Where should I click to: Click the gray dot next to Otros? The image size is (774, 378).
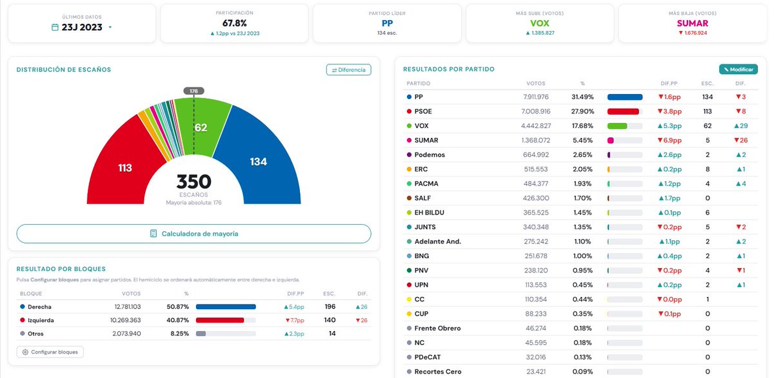pos(22,334)
